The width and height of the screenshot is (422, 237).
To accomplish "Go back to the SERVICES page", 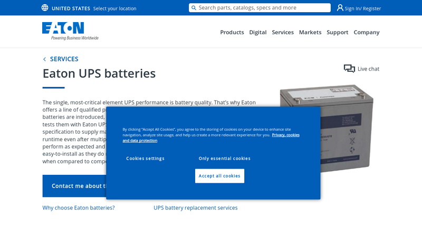I will (x=64, y=59).
